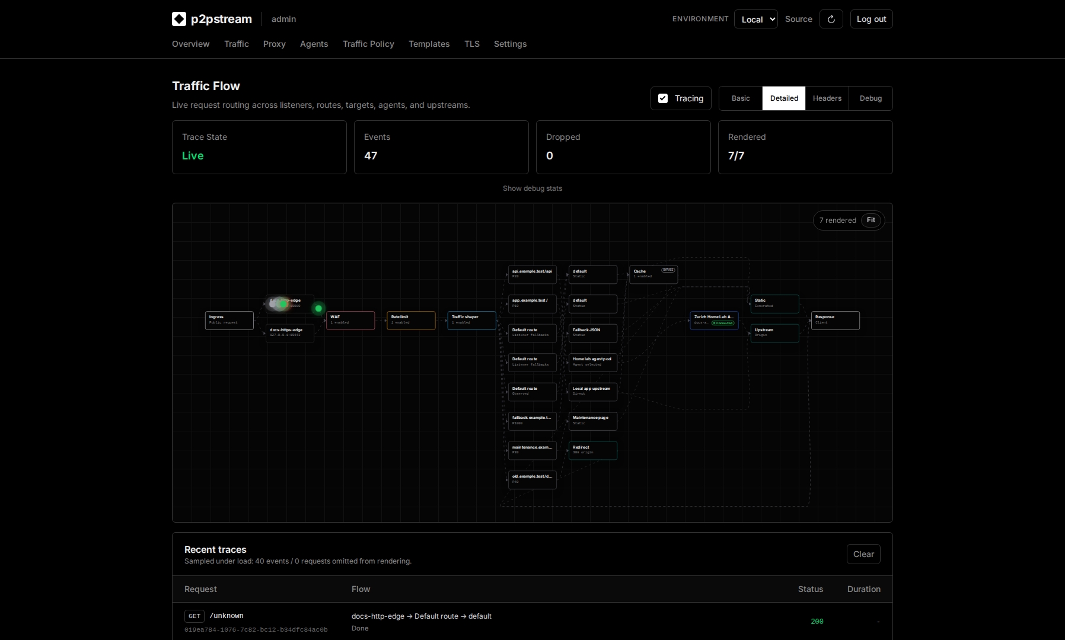Open the Settings nav tab
The image size is (1065, 640).
pyautogui.click(x=510, y=44)
